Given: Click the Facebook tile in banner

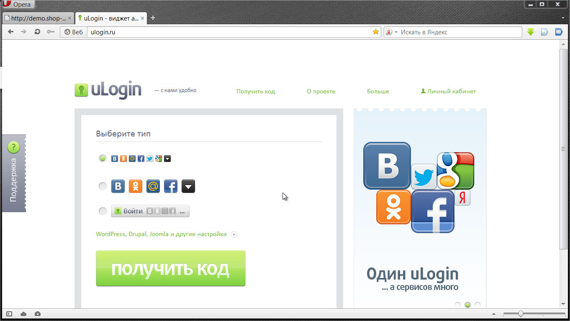Looking at the screenshot, I should [433, 211].
